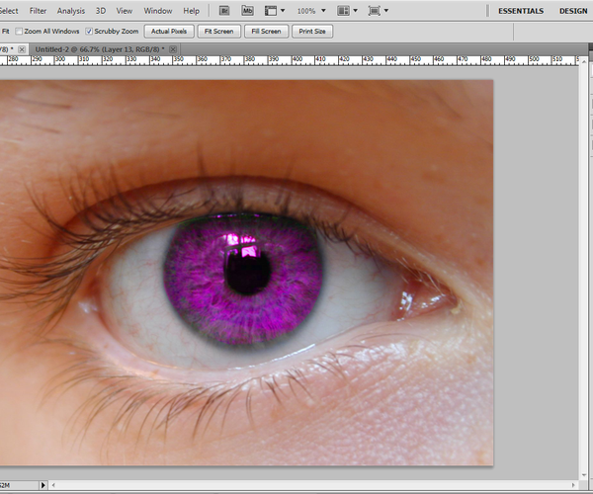593x494 pixels.
Task: Click the Fit Screen button
Action: point(219,32)
